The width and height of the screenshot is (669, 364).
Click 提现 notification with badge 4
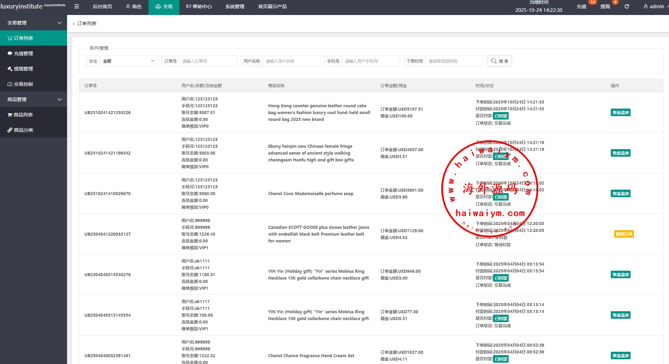click(x=605, y=6)
